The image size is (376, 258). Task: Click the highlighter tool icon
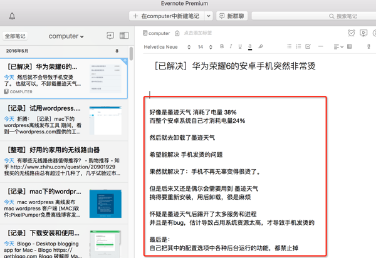coord(261,46)
